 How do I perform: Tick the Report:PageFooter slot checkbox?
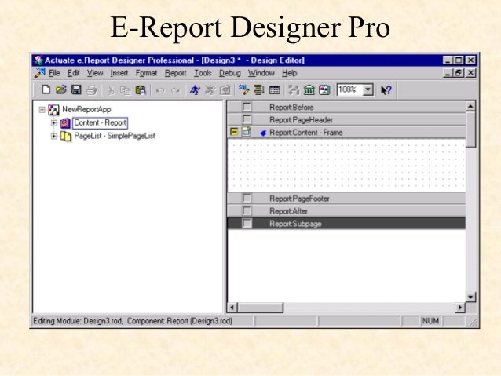tap(247, 198)
